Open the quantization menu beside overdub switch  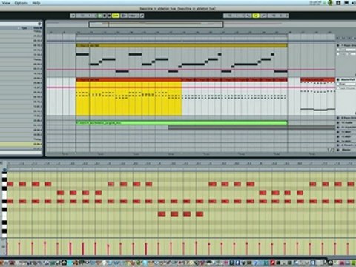(133, 16)
